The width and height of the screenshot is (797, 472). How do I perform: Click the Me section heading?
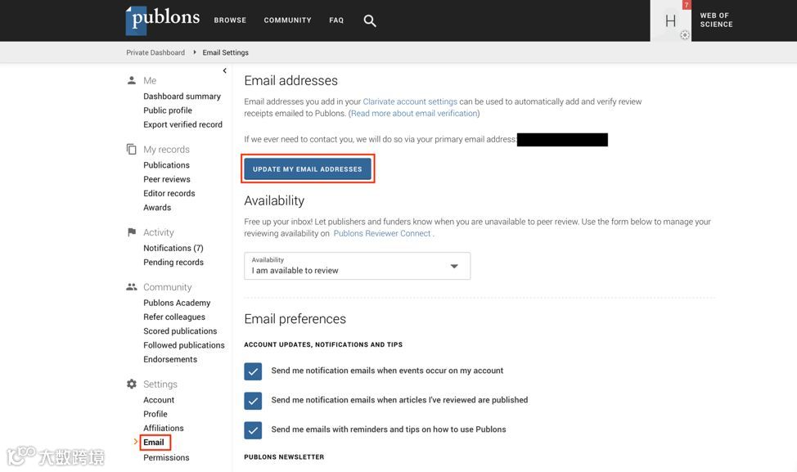coord(150,80)
